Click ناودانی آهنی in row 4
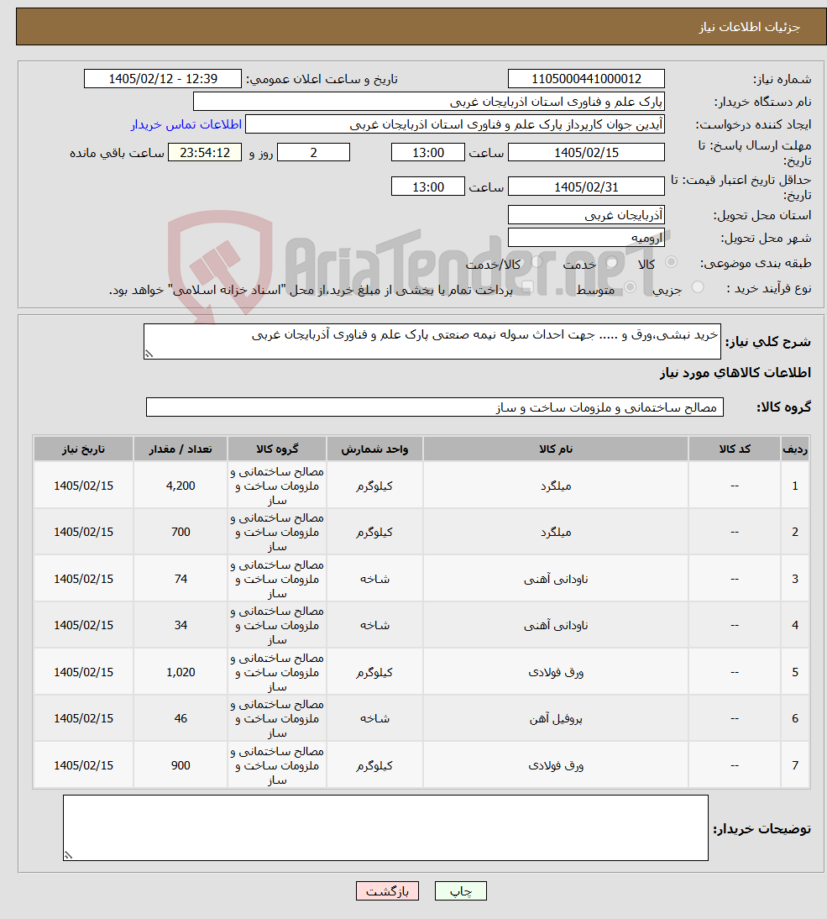 tap(555, 625)
